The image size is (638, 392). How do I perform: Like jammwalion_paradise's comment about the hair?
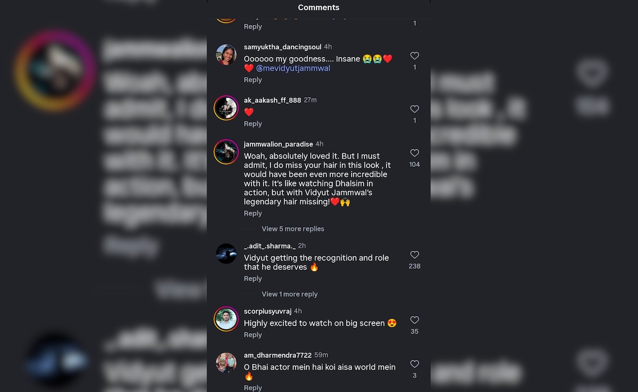415,153
